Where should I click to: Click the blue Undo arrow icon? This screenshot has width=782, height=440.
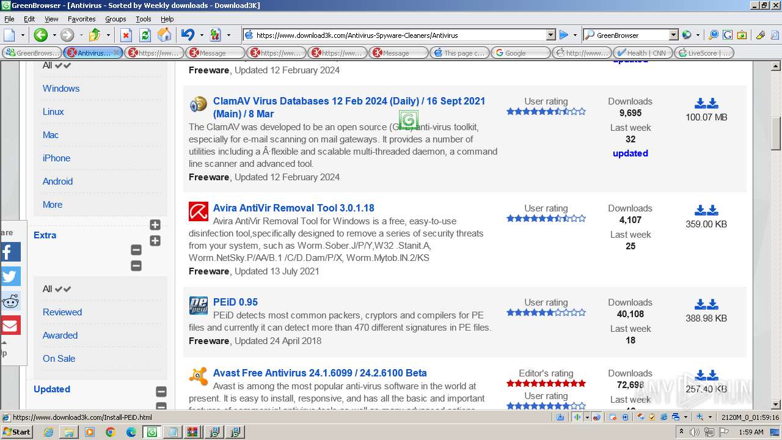coord(188,35)
